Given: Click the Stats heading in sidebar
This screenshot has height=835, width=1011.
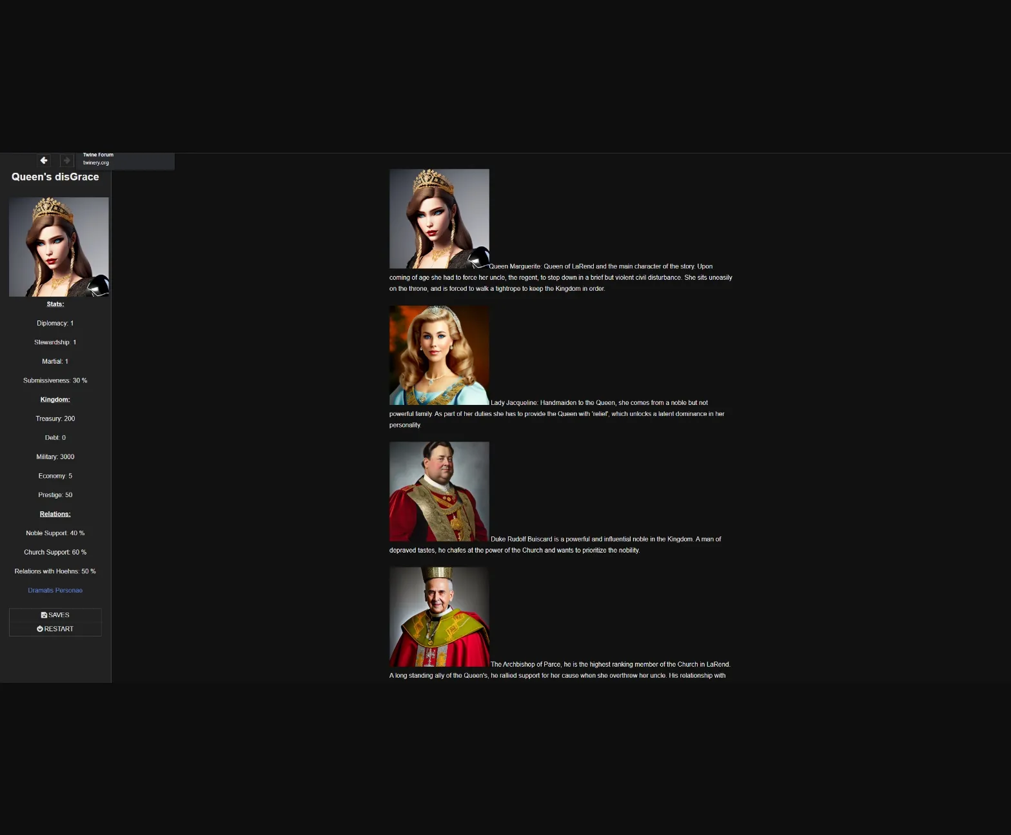Looking at the screenshot, I should 55,304.
